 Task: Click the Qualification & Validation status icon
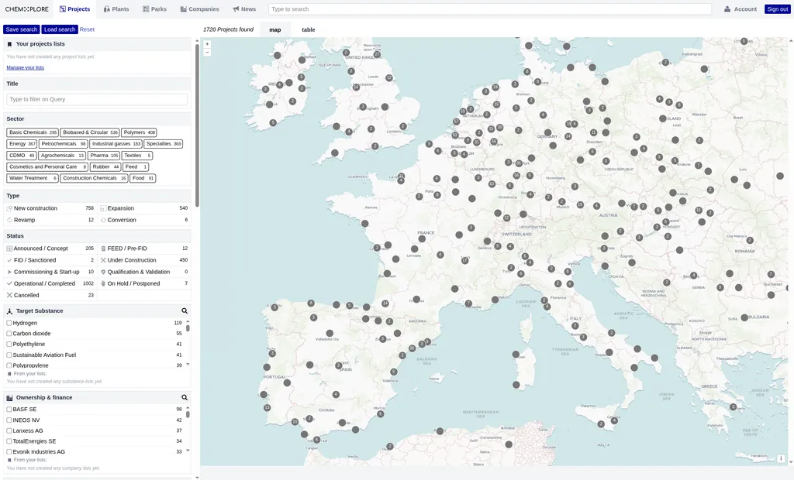pyautogui.click(x=103, y=272)
